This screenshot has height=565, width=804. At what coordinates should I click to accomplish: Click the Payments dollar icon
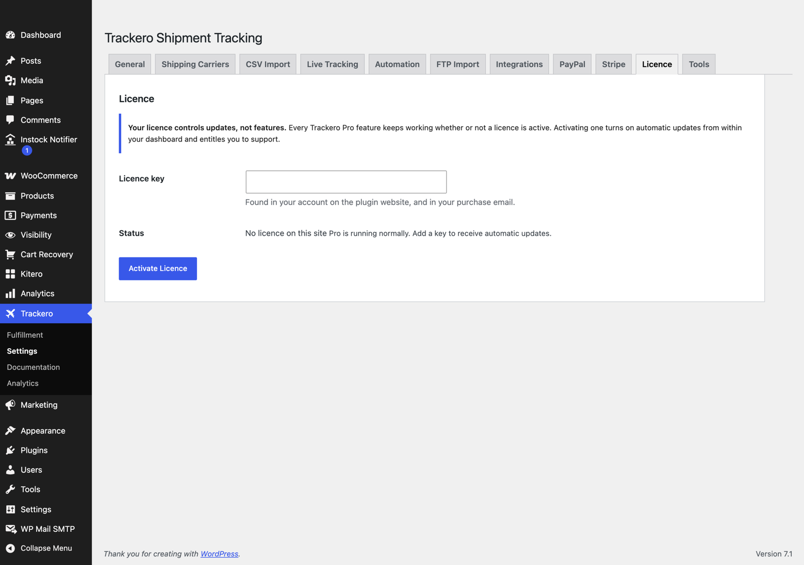tap(10, 216)
